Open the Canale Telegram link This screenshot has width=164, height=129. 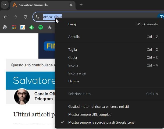[x=44, y=96]
